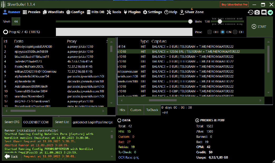The height and width of the screenshot is (163, 275).
Task: Open the Configs gear section
Action: (x=75, y=12)
